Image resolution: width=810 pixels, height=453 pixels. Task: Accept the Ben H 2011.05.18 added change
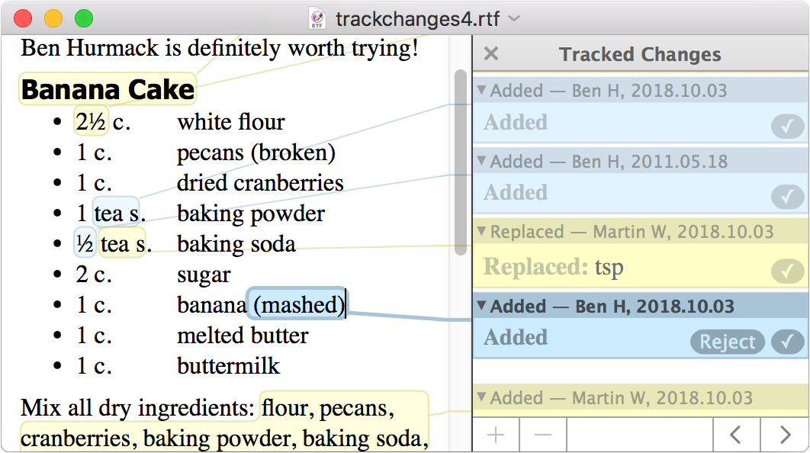787,197
